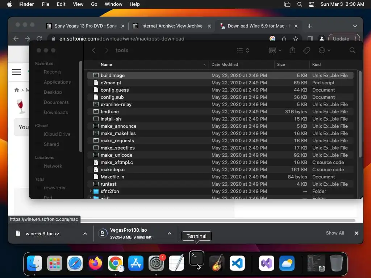Click Finder file list vertical scrollbar
The height and width of the screenshot is (278, 371).
(360, 115)
